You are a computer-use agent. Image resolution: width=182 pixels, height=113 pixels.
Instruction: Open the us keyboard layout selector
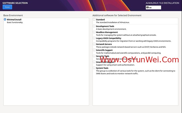click(x=153, y=7)
